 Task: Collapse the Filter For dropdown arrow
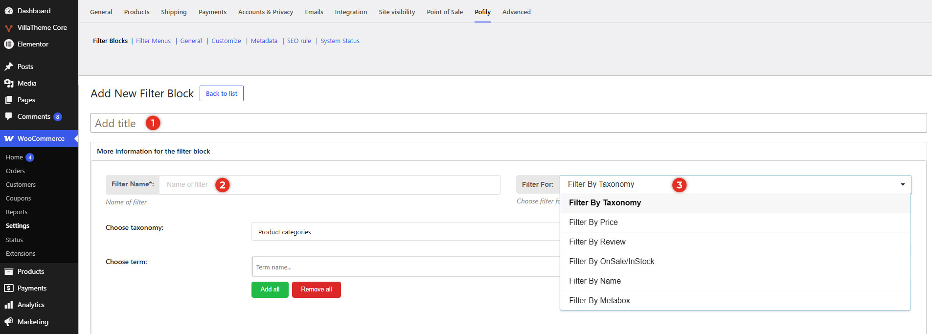(903, 184)
